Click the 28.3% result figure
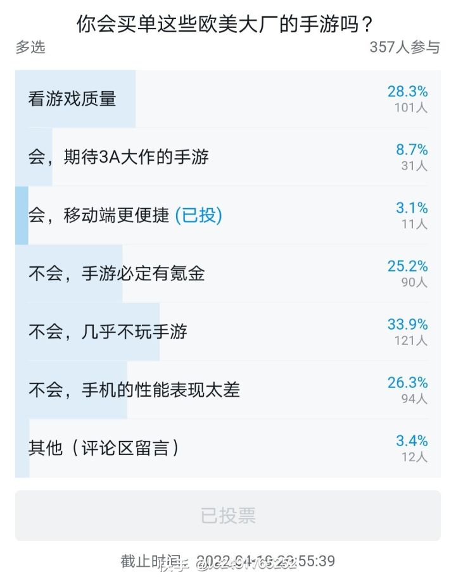 pyautogui.click(x=408, y=92)
